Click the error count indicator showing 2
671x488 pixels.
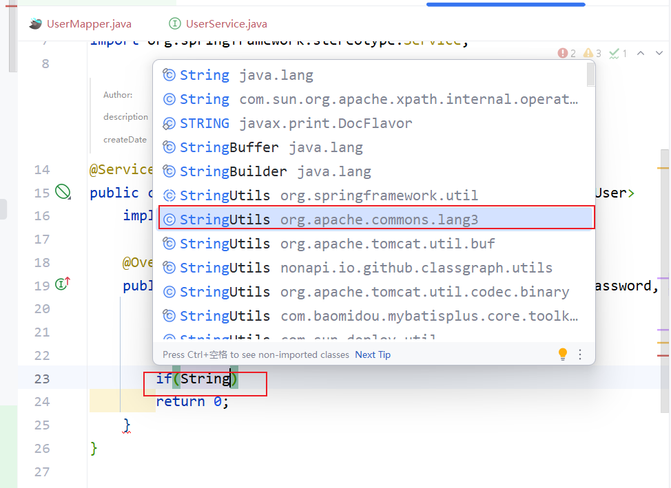(566, 54)
